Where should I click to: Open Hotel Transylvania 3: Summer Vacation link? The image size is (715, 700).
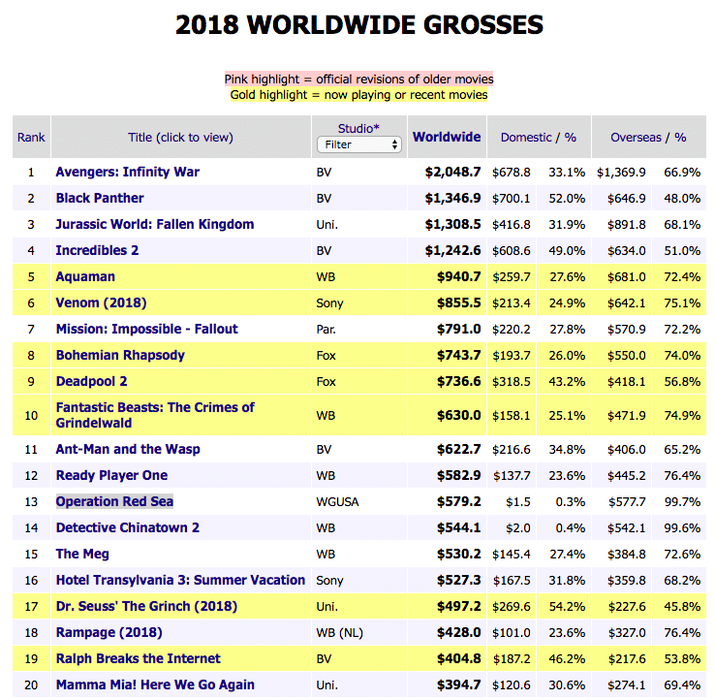(x=180, y=580)
